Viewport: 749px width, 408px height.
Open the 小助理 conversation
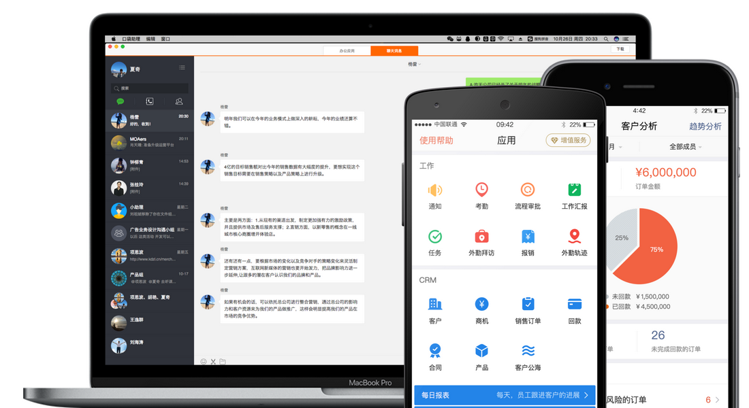coord(150,210)
